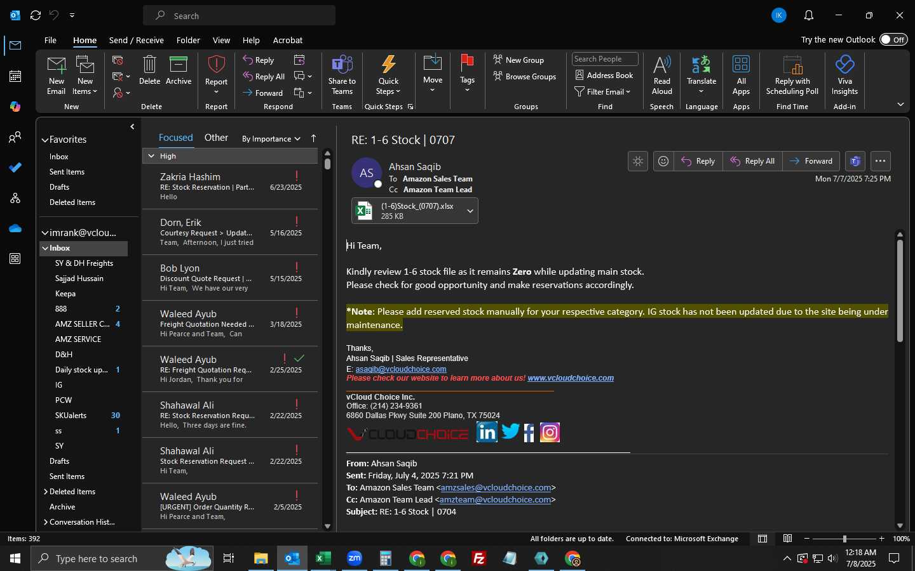
Task: Click LinkedIn icon in signature
Action: [487, 432]
